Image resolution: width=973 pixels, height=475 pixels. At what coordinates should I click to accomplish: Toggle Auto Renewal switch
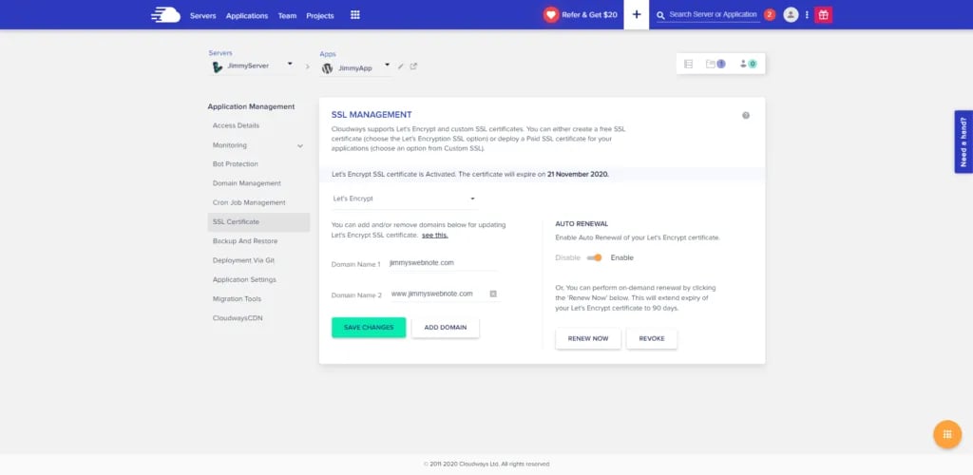point(595,257)
